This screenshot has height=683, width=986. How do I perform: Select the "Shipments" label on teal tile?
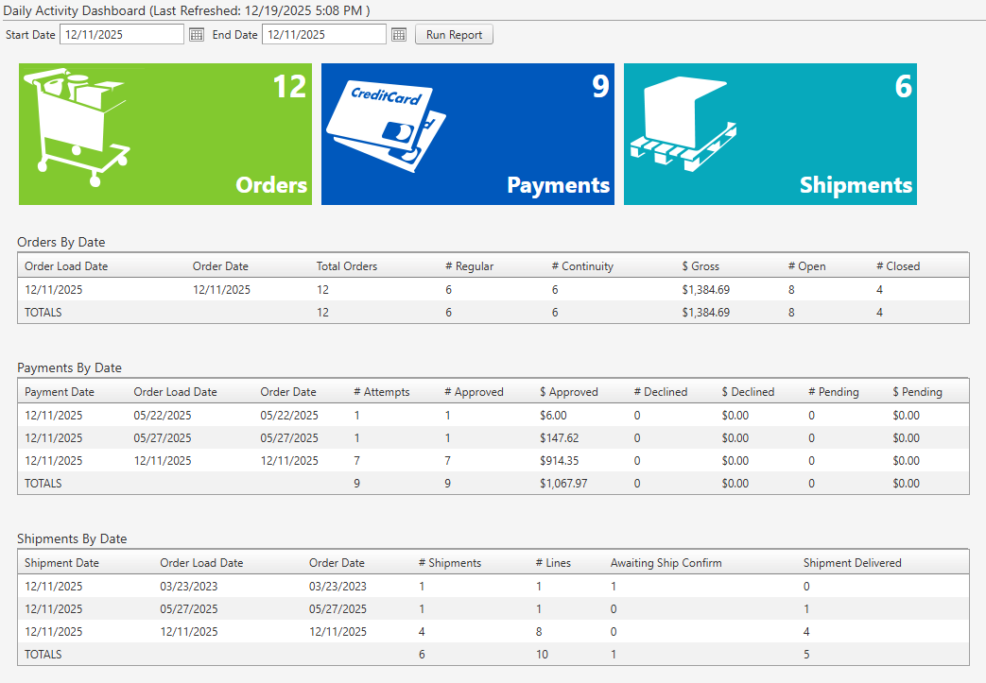click(x=856, y=185)
